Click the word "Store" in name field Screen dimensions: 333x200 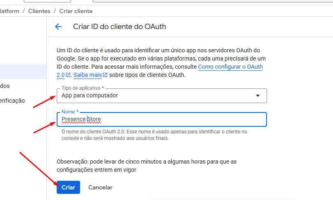pos(94,119)
